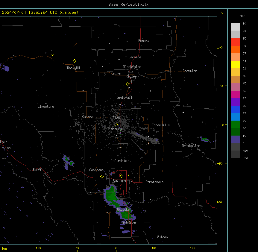Click the Drumheller label
Image resolution: width=258 pixels, height=252 pixels.
click(x=191, y=146)
